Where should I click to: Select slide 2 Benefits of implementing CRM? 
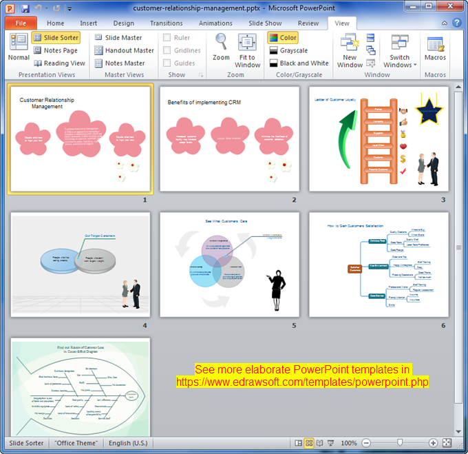point(229,139)
